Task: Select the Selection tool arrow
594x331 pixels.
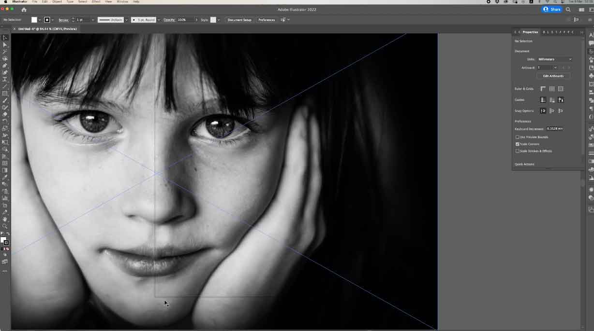Action: click(x=5, y=38)
